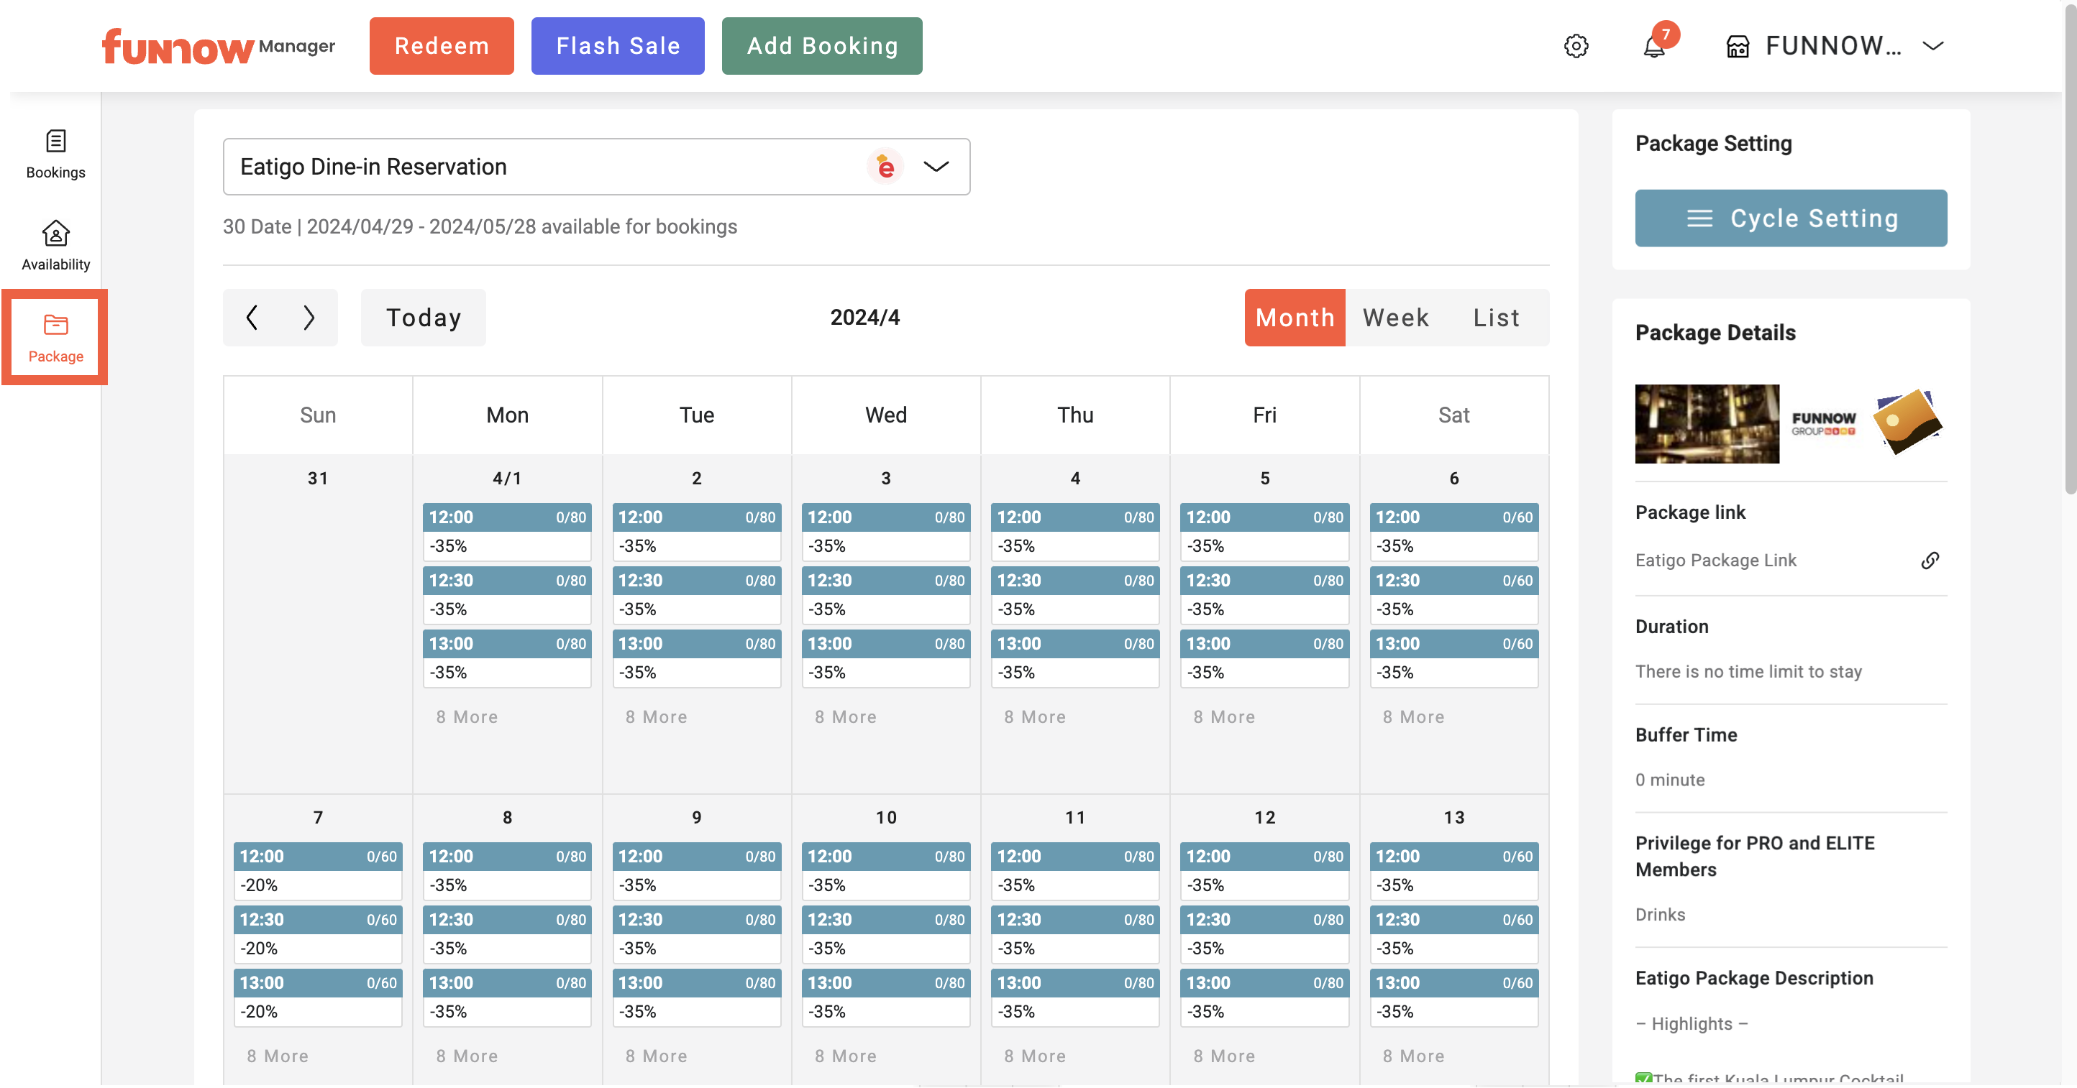This screenshot has height=1088, width=2077.
Task: Open the 12:00 slot on April 9
Action: tap(697, 871)
